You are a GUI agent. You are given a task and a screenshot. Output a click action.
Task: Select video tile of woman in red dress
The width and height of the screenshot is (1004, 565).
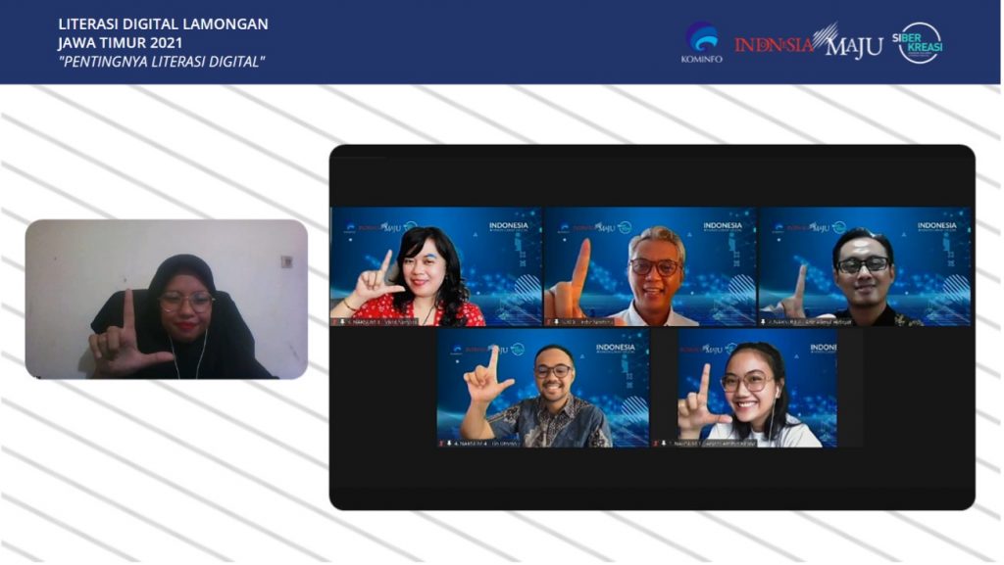[x=435, y=266]
